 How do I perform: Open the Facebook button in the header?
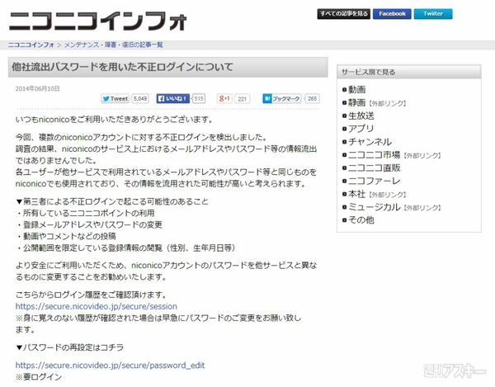tap(392, 14)
